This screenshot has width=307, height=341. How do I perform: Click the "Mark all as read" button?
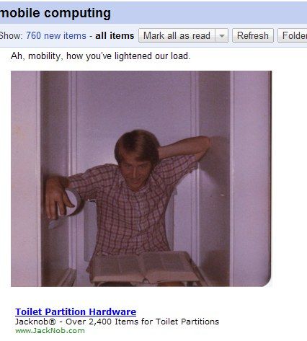(x=177, y=35)
